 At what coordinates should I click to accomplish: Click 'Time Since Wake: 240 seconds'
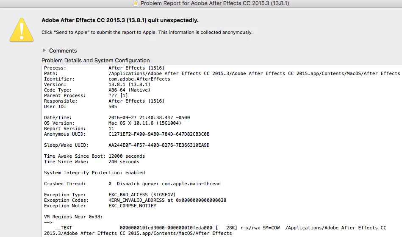(91, 162)
